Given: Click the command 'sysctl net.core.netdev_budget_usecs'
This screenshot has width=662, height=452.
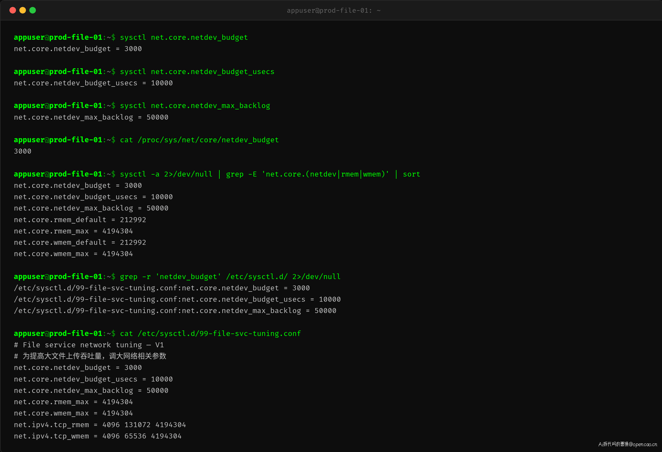Looking at the screenshot, I should [x=197, y=72].
